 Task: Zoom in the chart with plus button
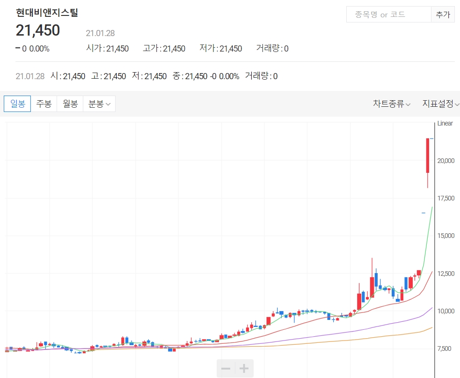pyautogui.click(x=244, y=368)
